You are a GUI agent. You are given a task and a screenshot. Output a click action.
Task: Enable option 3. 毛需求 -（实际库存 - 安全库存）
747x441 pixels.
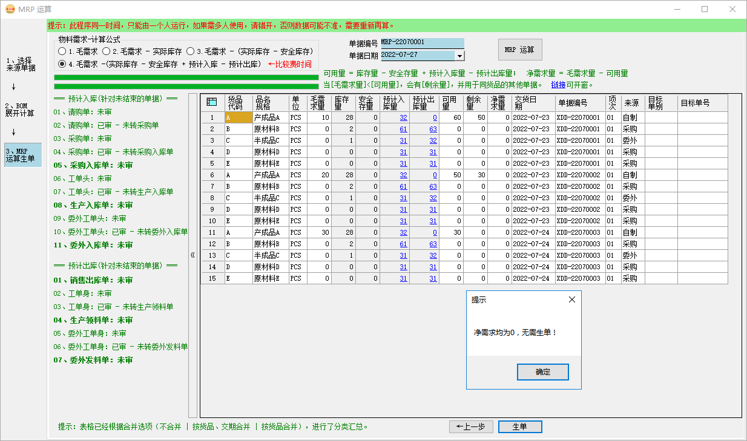(x=190, y=51)
